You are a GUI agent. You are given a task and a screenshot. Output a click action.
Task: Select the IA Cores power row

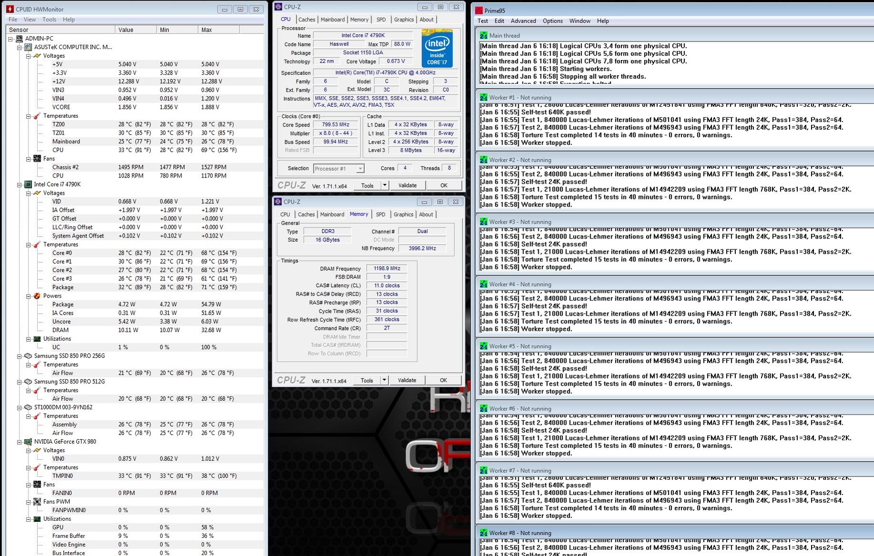point(135,313)
